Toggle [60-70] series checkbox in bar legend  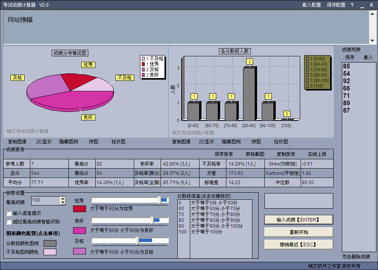pyautogui.click(x=307, y=64)
